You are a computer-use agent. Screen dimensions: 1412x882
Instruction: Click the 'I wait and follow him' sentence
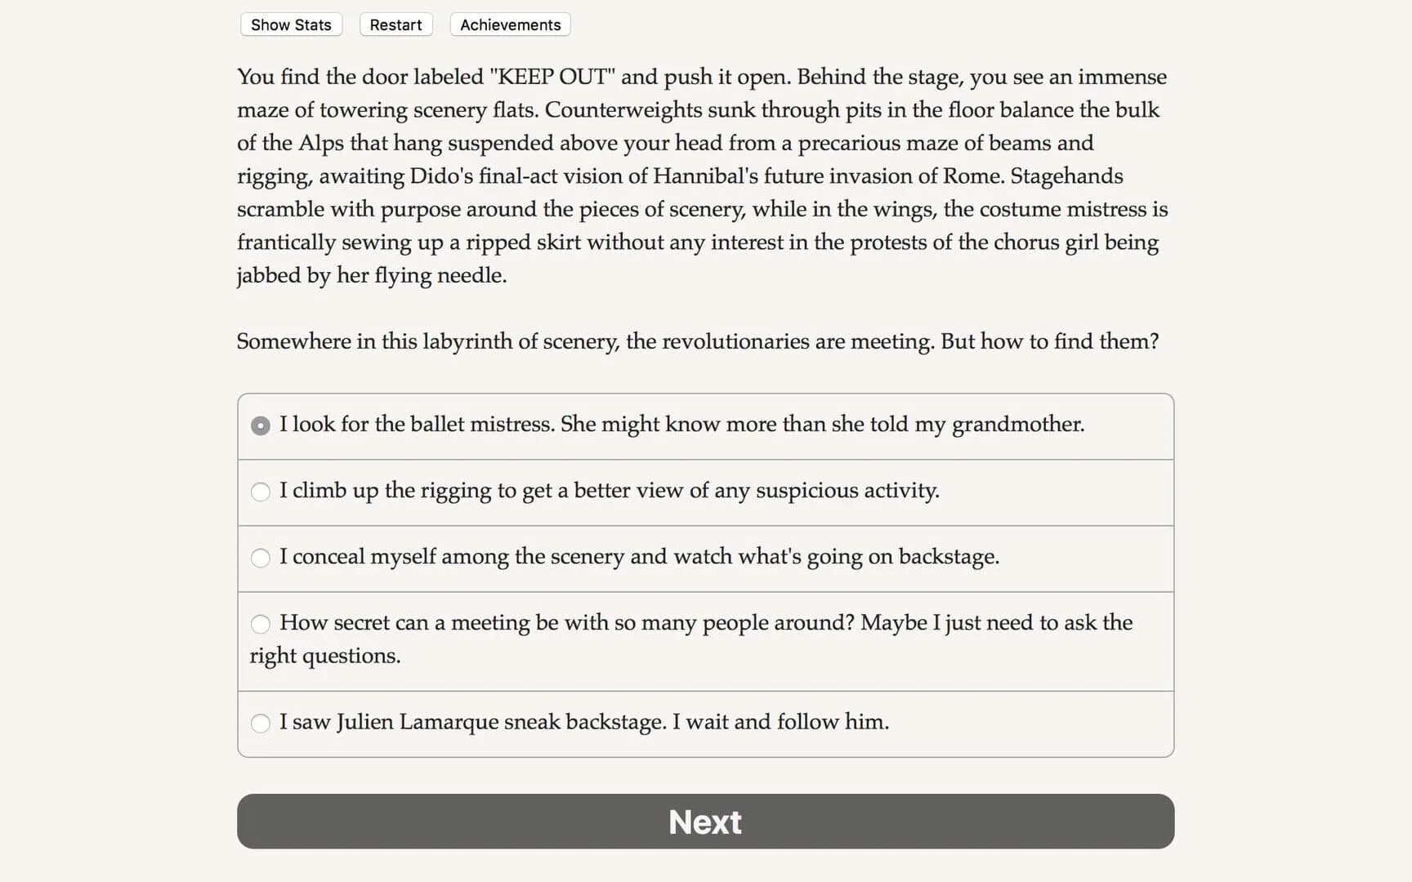point(780,722)
